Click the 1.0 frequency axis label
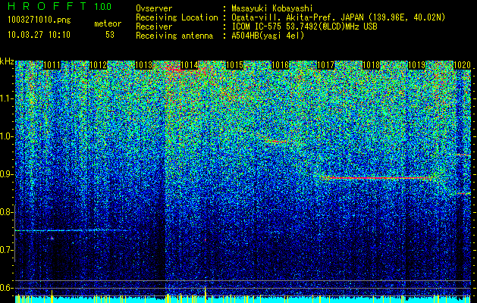Viewport: 477px width, 303px height. pyautogui.click(x=6, y=136)
